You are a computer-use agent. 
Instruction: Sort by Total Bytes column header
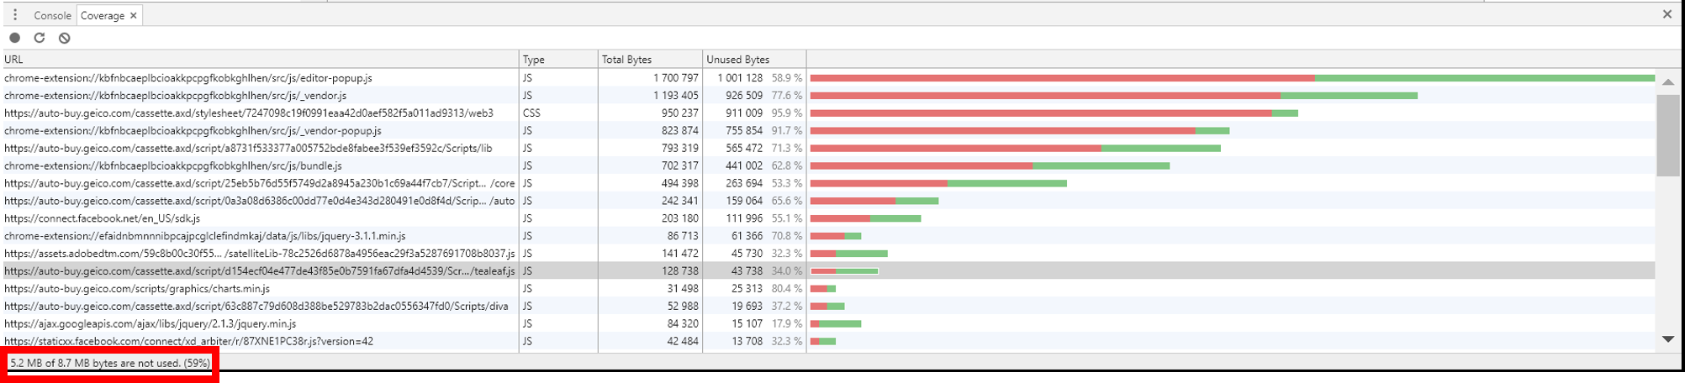pyautogui.click(x=649, y=60)
